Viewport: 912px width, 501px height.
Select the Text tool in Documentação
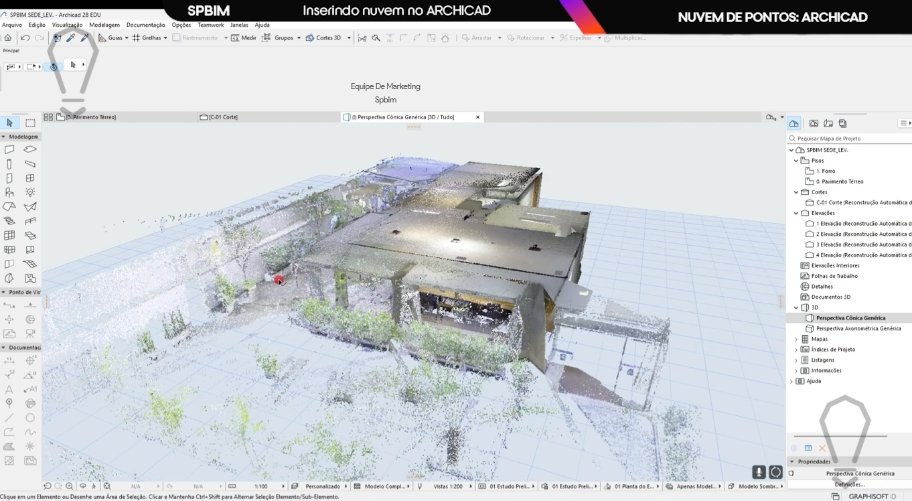click(9, 389)
